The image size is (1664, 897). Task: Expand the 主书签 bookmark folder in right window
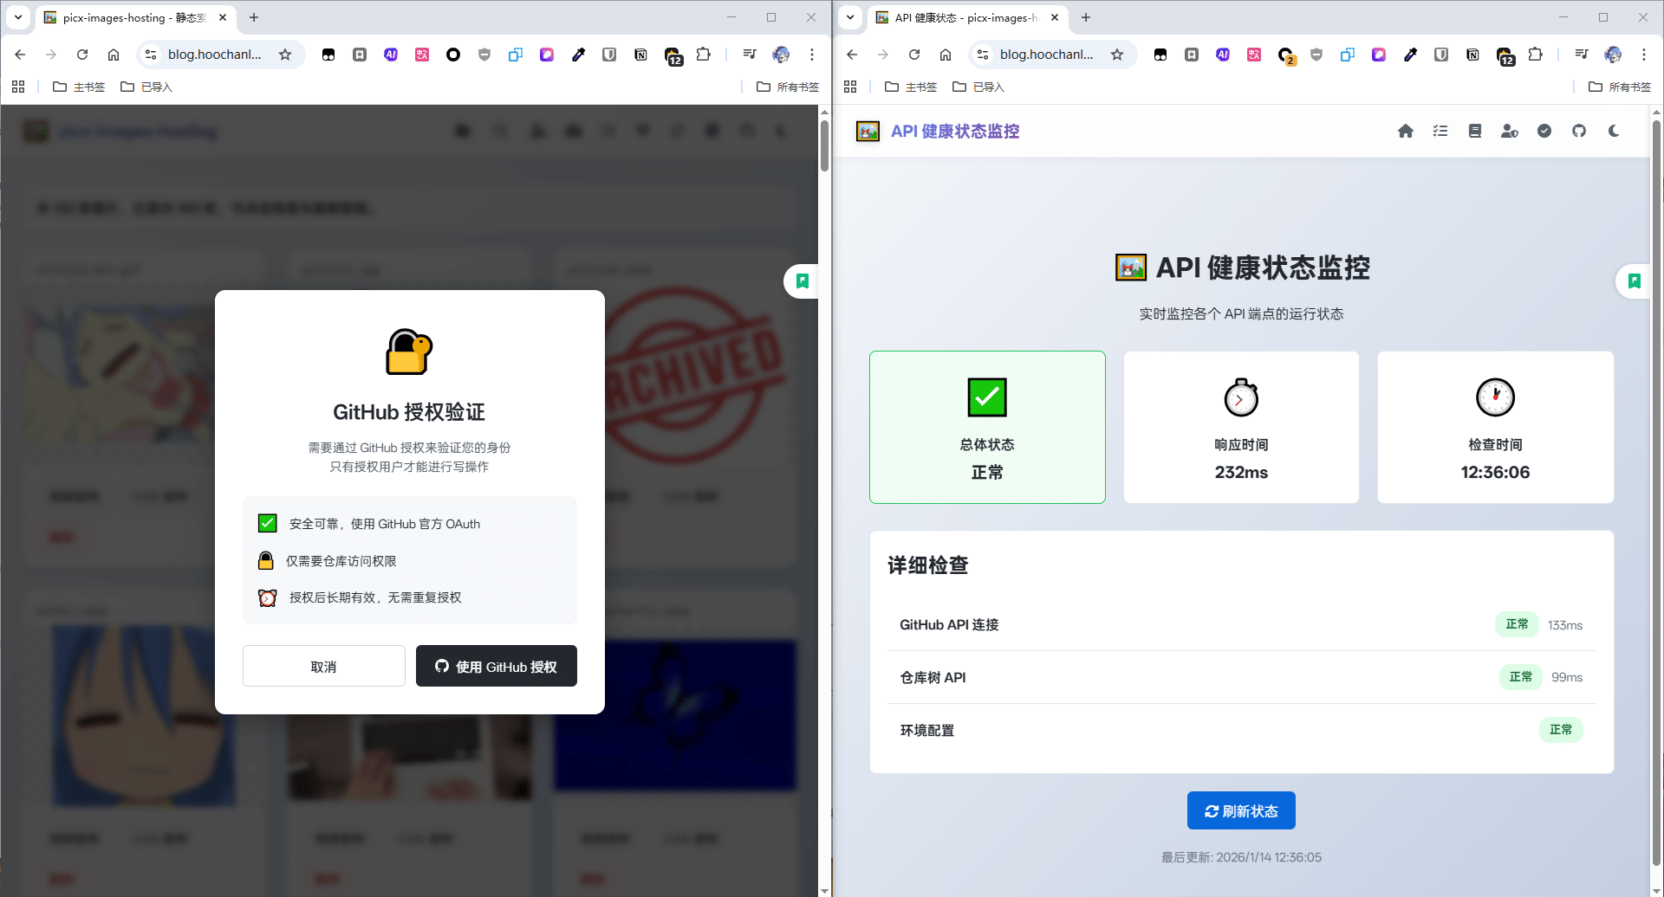coord(911,87)
